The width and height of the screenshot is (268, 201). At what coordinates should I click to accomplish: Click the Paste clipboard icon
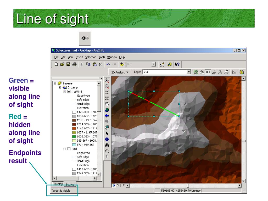tap(94, 64)
